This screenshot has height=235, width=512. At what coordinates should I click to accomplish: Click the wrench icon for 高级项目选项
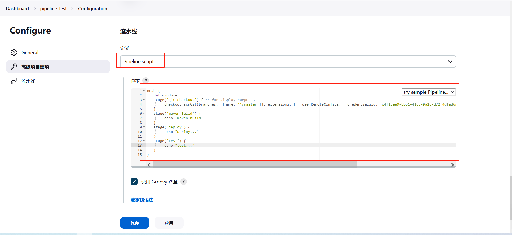tap(14, 67)
